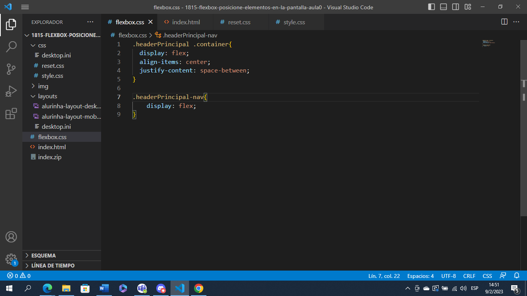Open Google Chrome from taskbar
The image size is (527, 296).
tap(199, 288)
